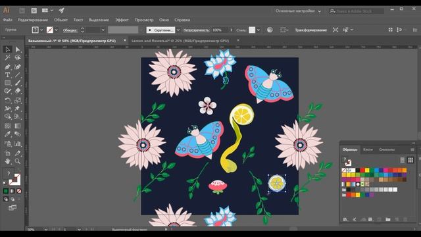The height and width of the screenshot is (237, 421).
Task: Choose the Artboard tool
Action: coord(7,153)
